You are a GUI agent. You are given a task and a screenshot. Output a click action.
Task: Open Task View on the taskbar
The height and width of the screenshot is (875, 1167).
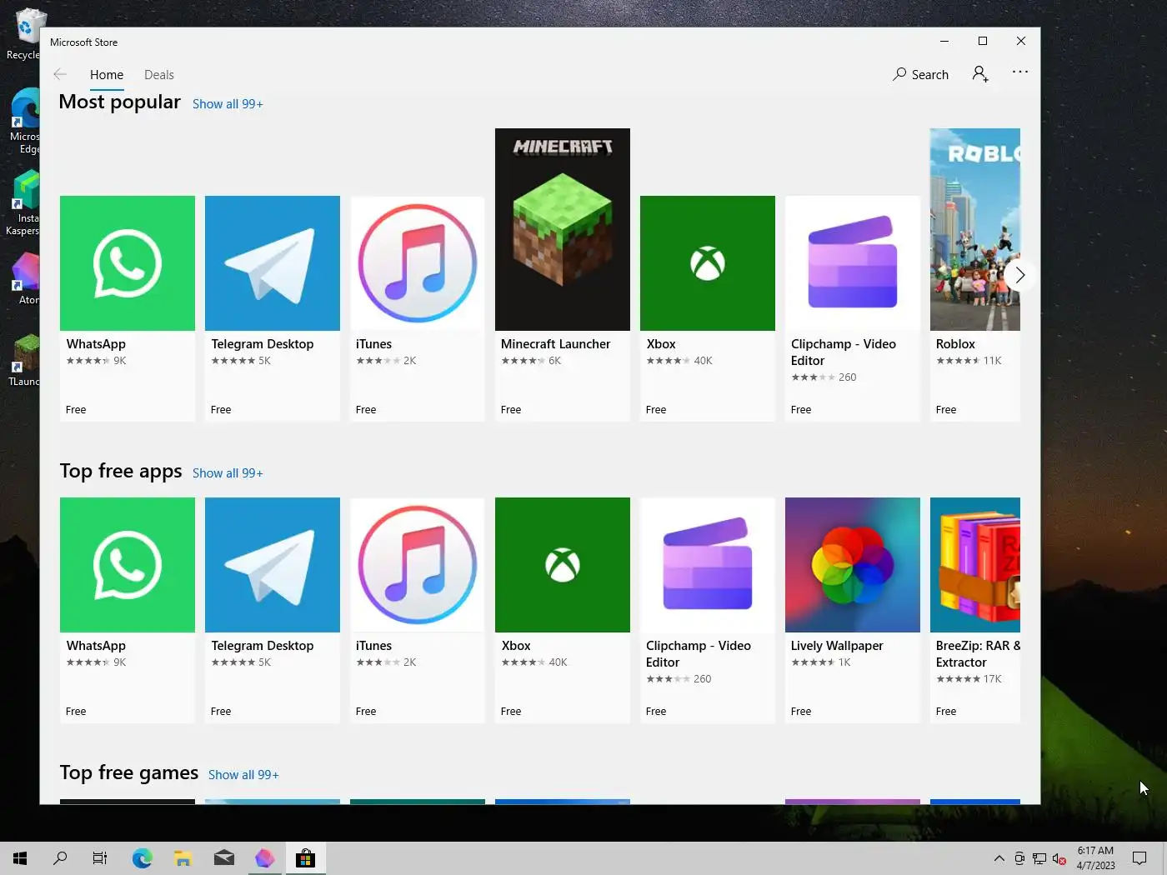(x=100, y=858)
